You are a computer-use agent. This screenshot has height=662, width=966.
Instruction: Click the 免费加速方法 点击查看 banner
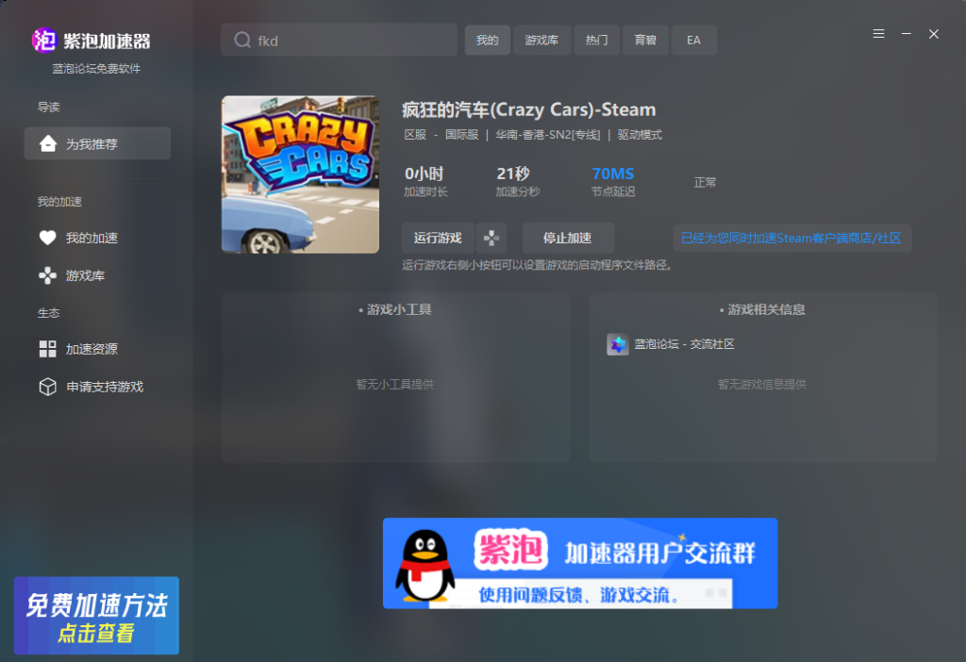(97, 615)
